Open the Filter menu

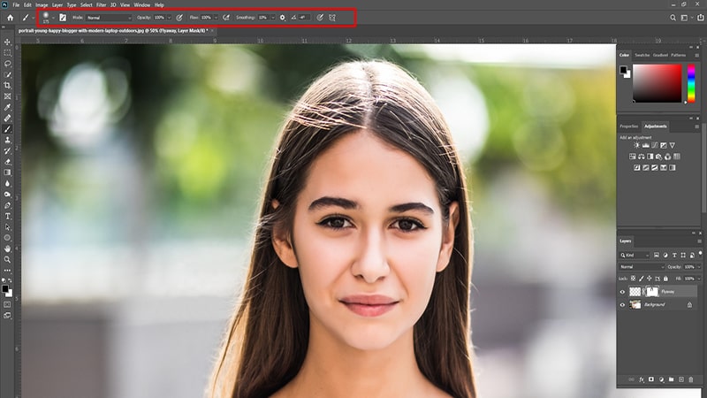coord(101,5)
